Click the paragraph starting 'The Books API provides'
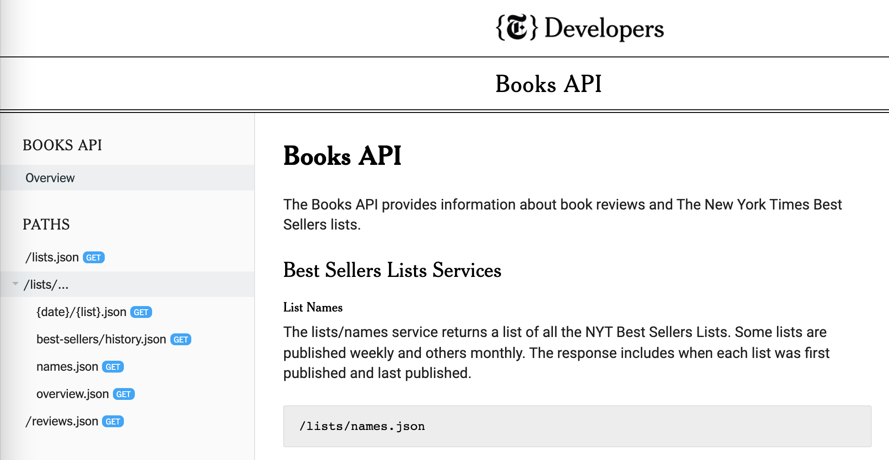889x460 pixels. 562,215
